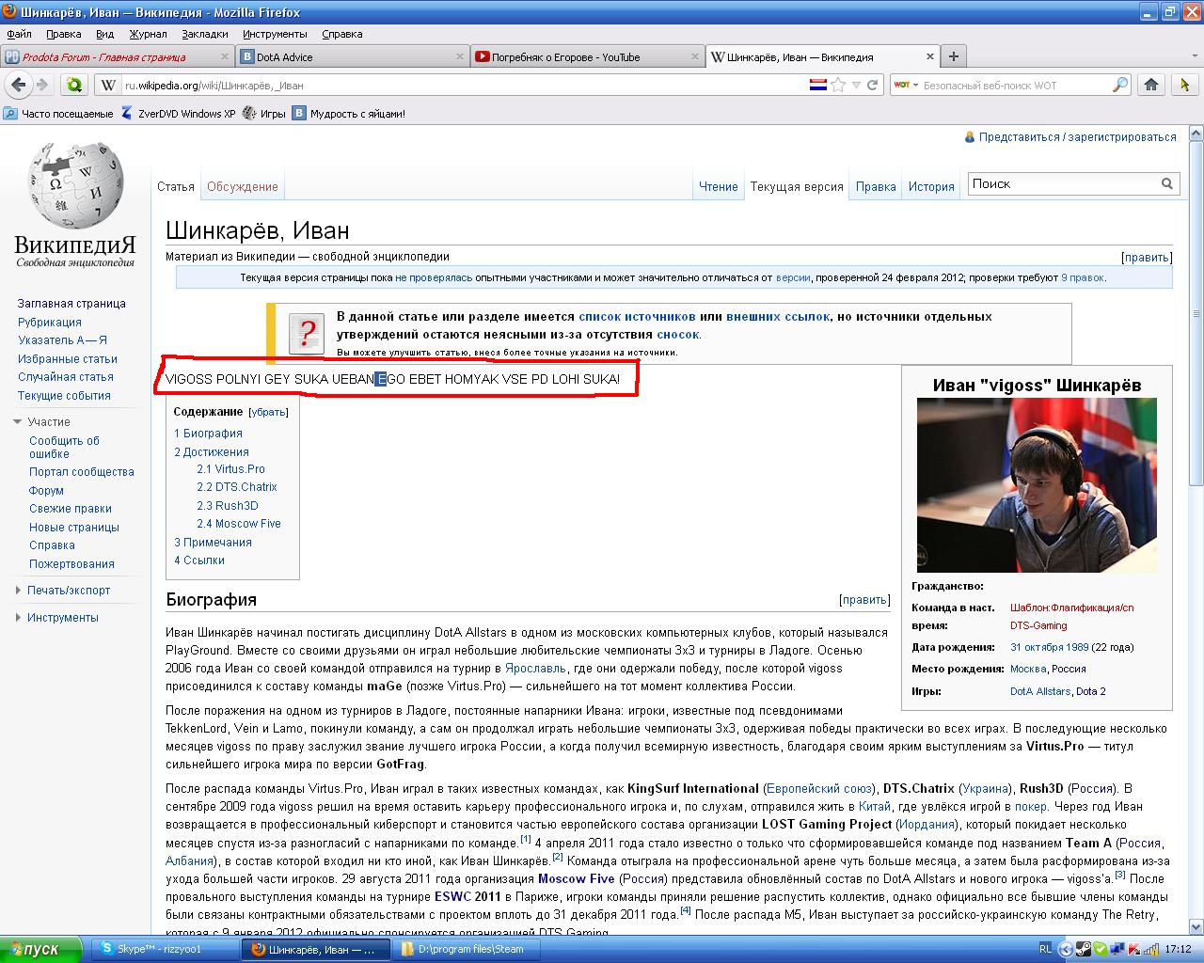Viewport: 1204px width, 963px height.
Task: Close the Шинкарёв, Иван Wikipedia tab
Action: click(x=931, y=57)
